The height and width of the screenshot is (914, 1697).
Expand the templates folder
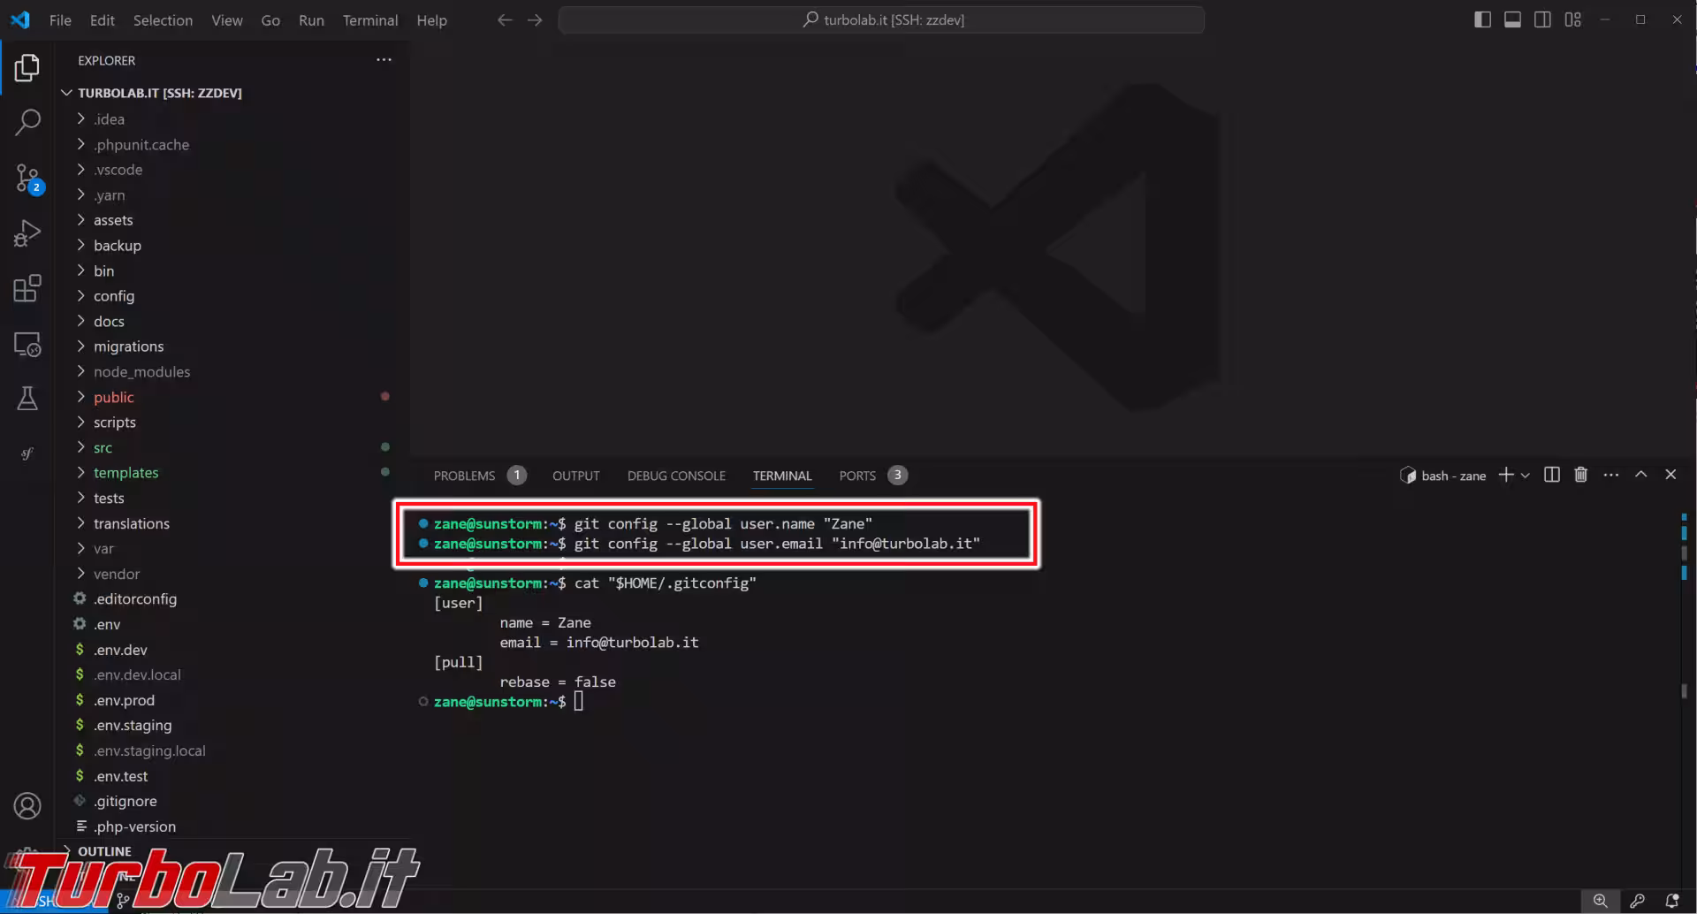[126, 473]
